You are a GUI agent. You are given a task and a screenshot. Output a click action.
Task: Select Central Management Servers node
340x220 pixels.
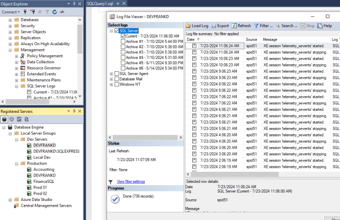46,205
